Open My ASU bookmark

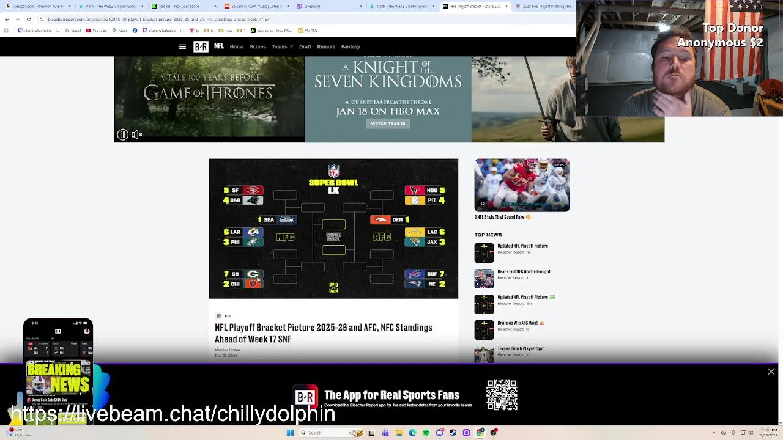tap(308, 30)
